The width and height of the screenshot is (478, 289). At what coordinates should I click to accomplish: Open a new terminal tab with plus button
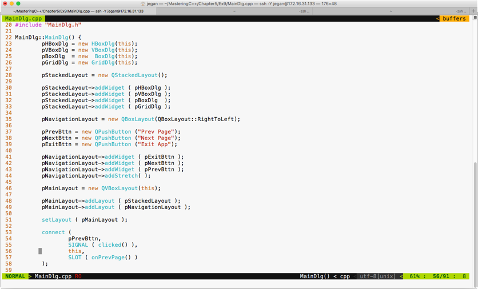pos(473,11)
